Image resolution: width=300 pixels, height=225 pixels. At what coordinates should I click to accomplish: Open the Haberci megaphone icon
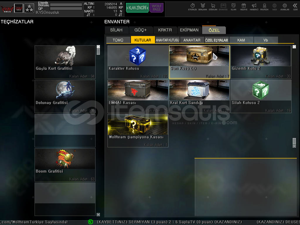point(254,7)
